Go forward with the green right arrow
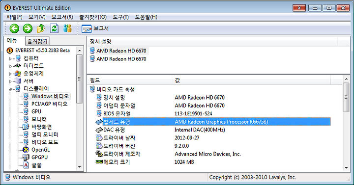Screen dimensions: 354x185 28,28
